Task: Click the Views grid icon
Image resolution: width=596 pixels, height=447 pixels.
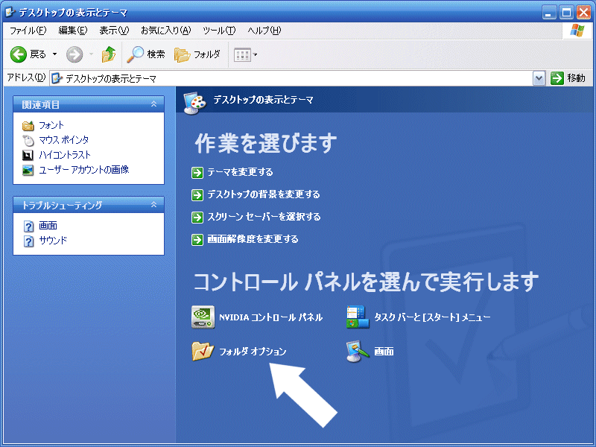Action: click(x=242, y=54)
